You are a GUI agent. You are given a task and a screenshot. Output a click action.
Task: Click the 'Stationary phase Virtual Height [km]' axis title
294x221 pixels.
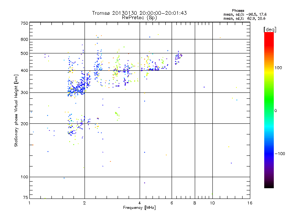[16, 111]
